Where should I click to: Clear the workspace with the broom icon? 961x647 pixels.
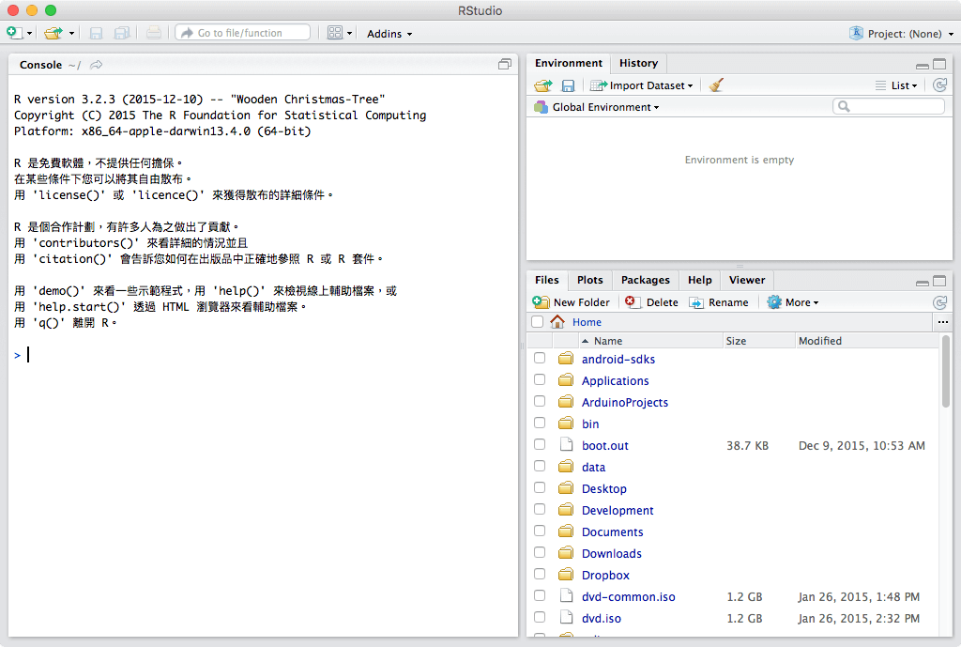(x=716, y=85)
